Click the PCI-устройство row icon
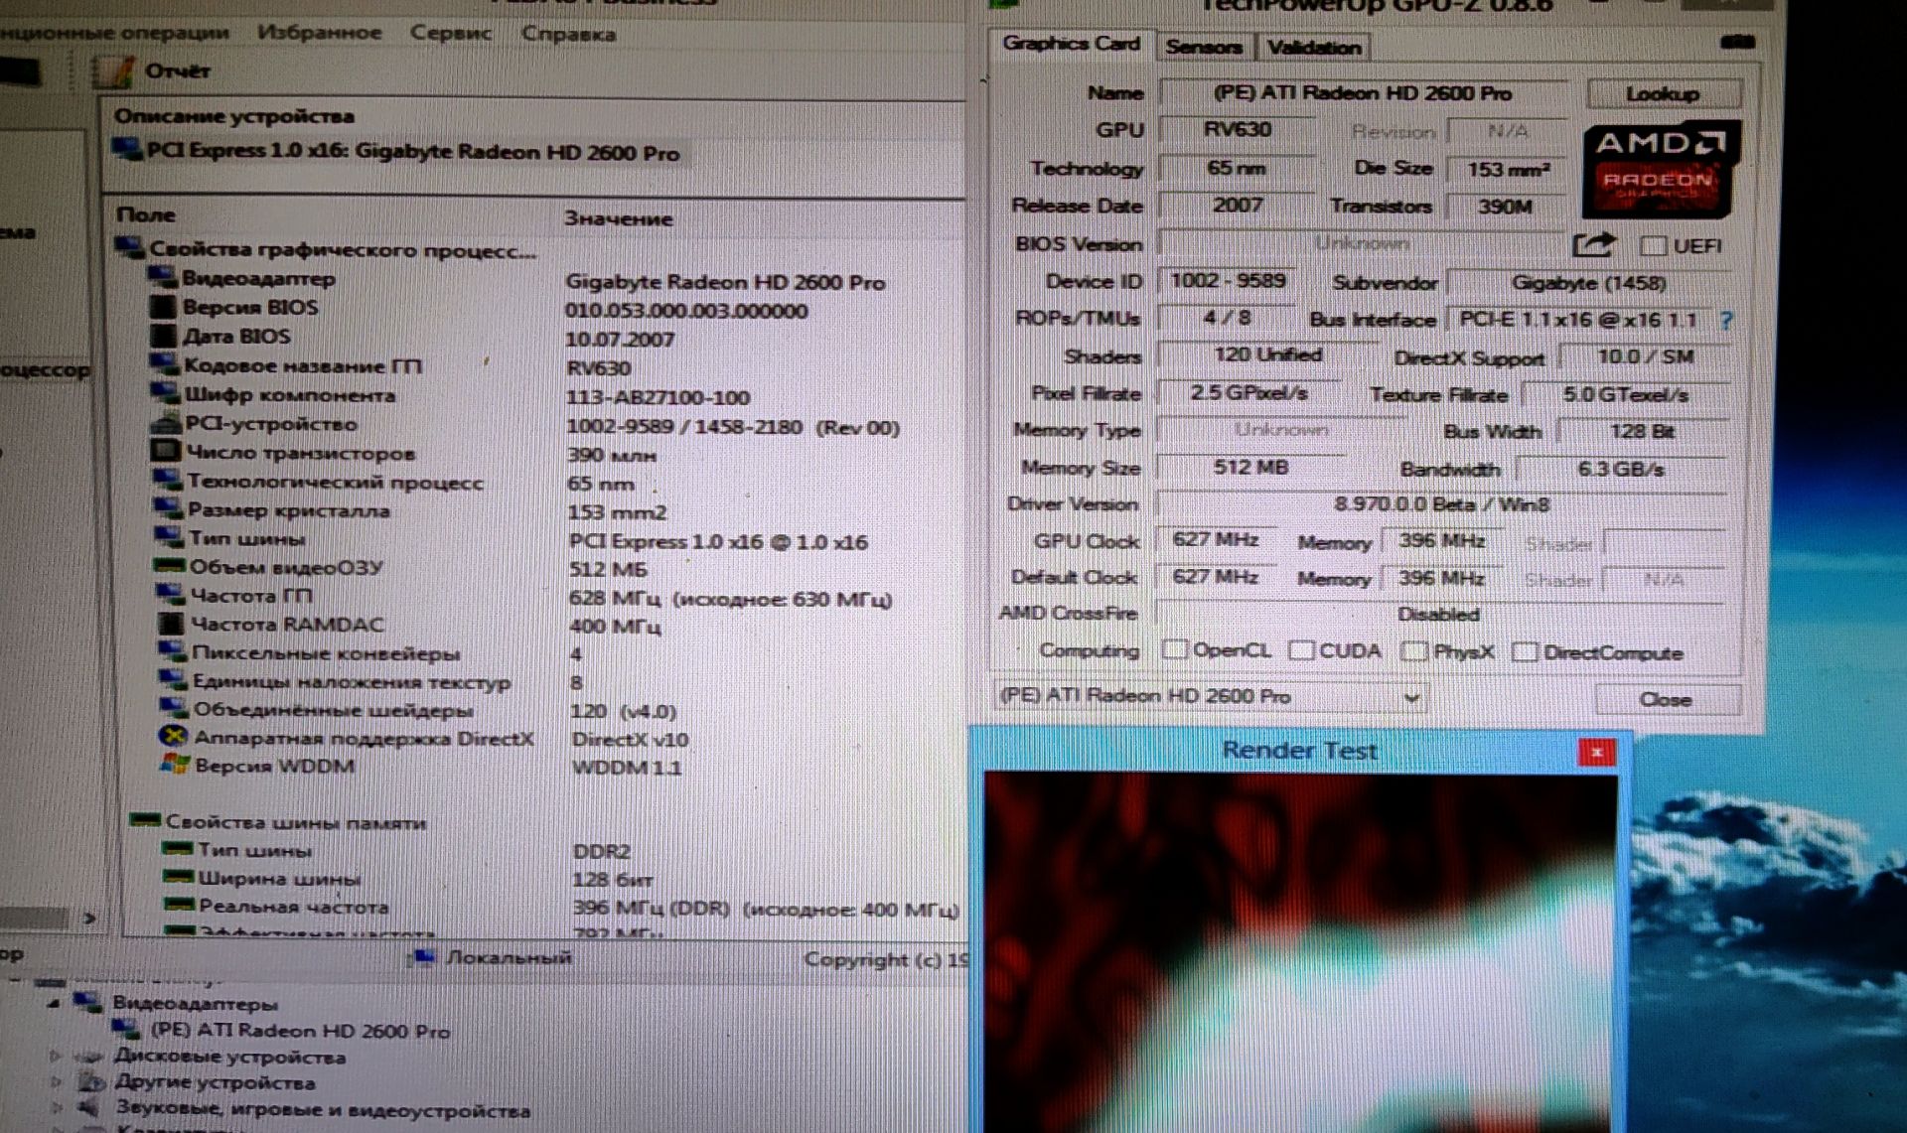Screen dimensions: 1907x1133 165,423
